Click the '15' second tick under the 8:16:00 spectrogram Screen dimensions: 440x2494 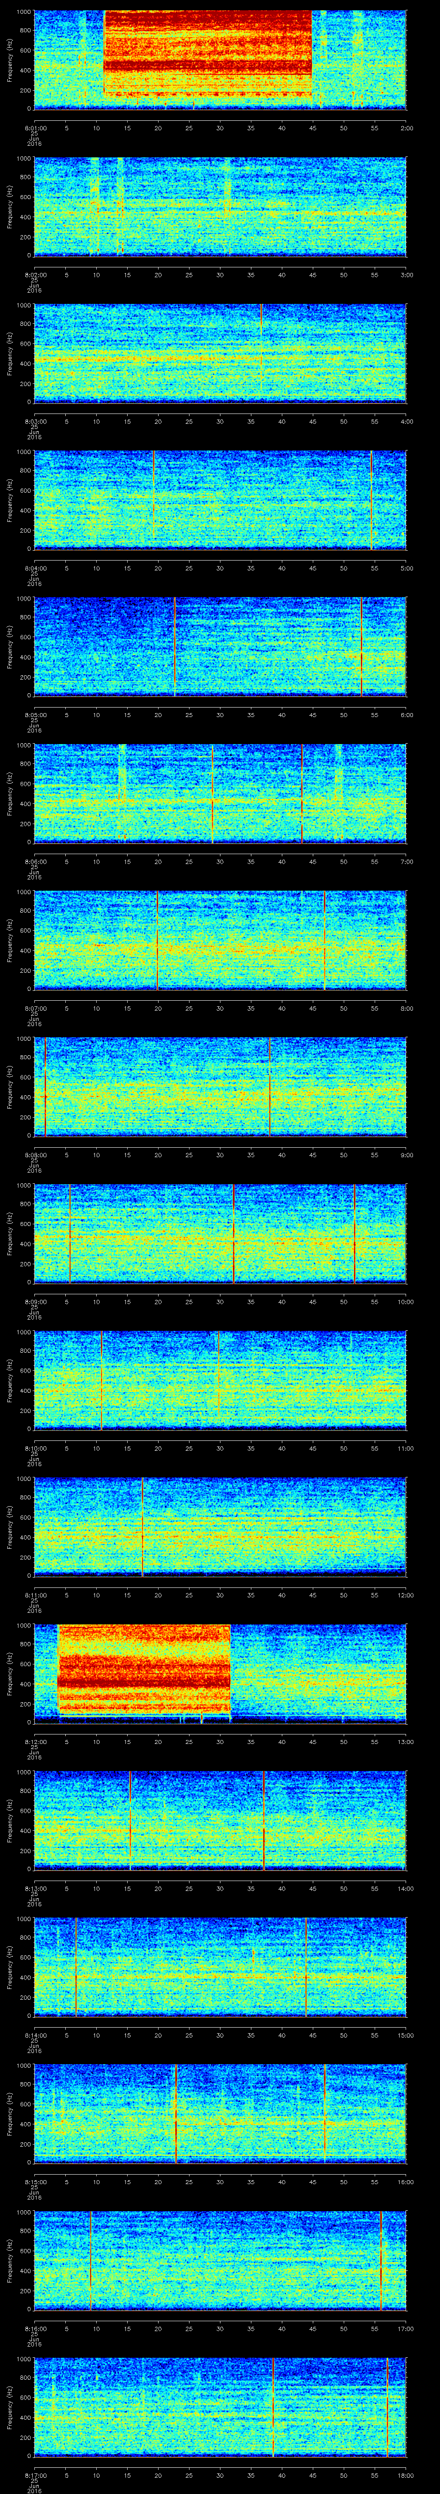click(128, 2329)
